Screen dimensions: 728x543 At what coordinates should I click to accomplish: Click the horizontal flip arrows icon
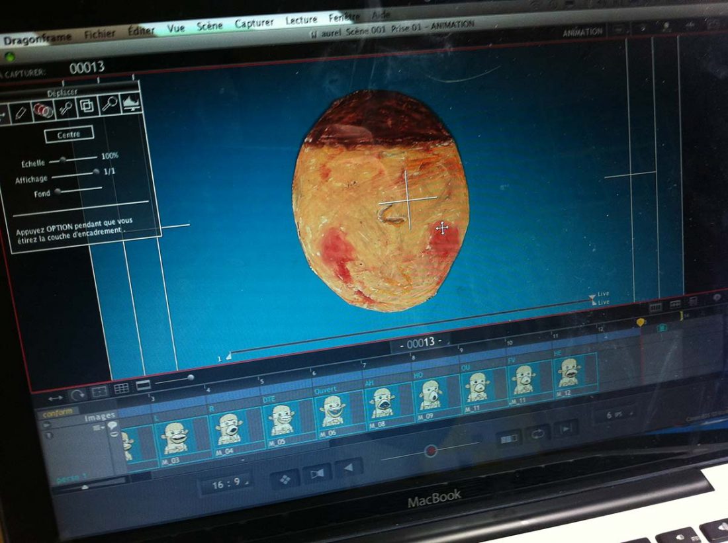coord(55,398)
